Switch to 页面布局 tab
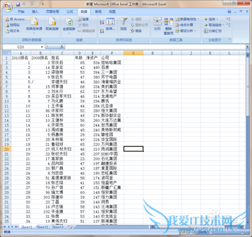252x237 pixels. pos(52,12)
